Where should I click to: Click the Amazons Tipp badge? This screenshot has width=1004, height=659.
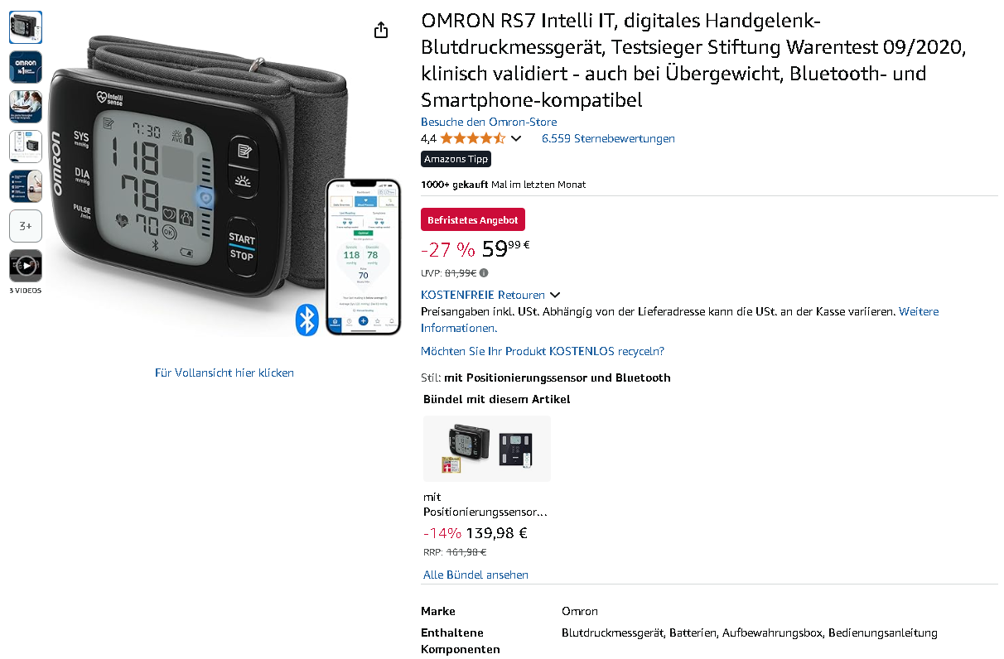456,159
